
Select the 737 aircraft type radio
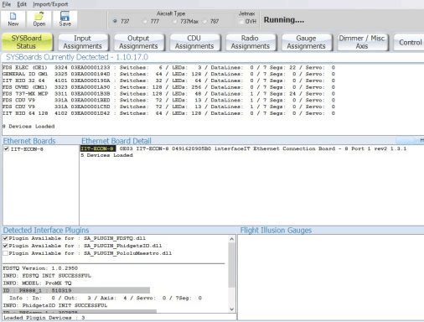click(115, 21)
